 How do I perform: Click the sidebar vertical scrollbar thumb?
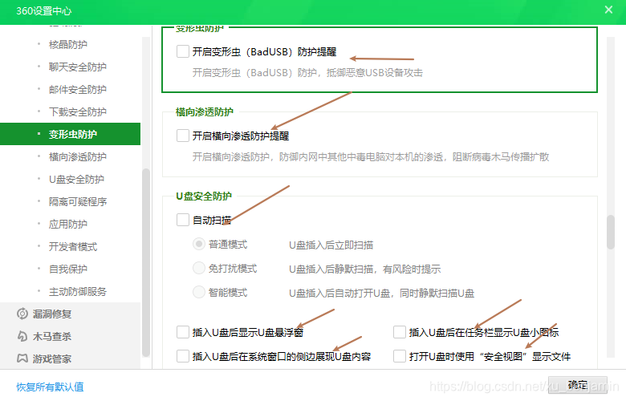coord(146,262)
